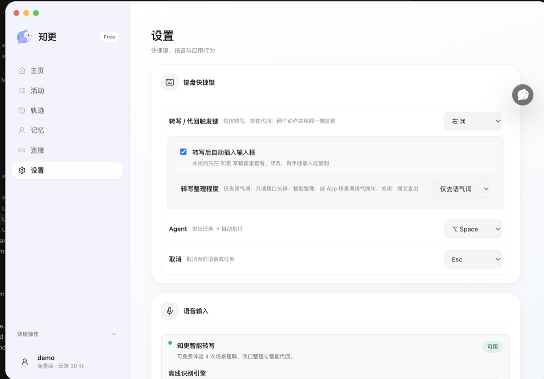Click the 短按转写，按住代回 description text
The height and width of the screenshot is (379, 544).
[x=279, y=121]
